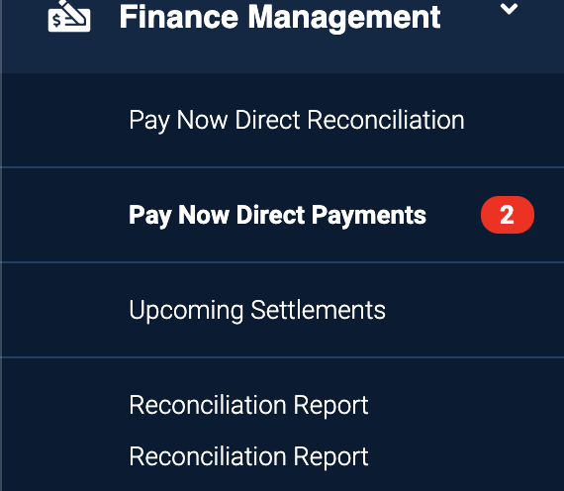The width and height of the screenshot is (564, 491).
Task: Click the Finance Management cheque icon
Action: click(x=69, y=16)
